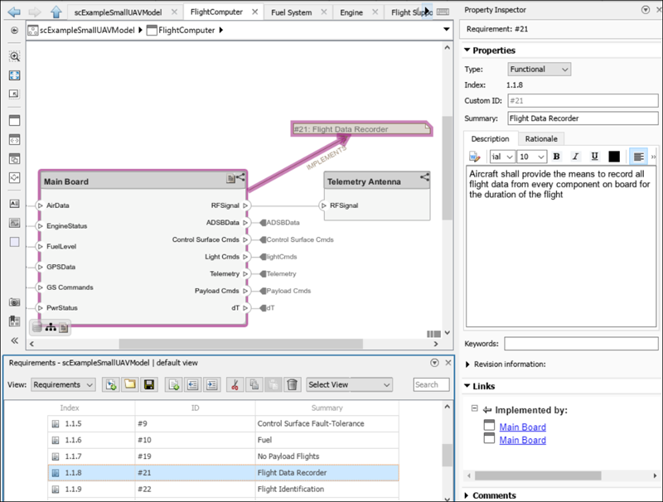This screenshot has width=663, height=502.
Task: Click the Zoom In magnifier tool
Action: point(14,57)
